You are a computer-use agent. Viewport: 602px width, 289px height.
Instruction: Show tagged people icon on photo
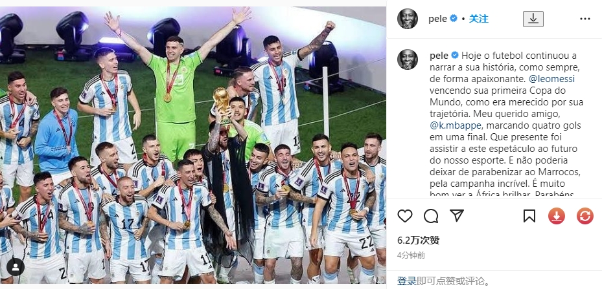click(x=16, y=267)
